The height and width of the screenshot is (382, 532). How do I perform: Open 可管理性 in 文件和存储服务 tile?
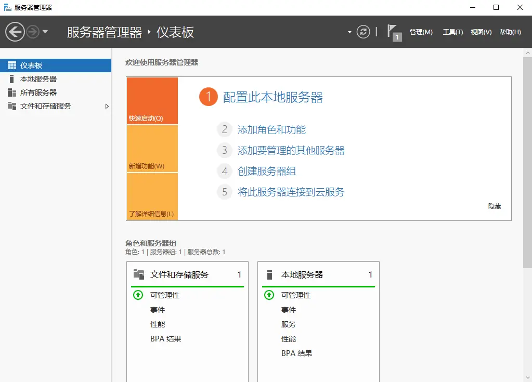165,295
